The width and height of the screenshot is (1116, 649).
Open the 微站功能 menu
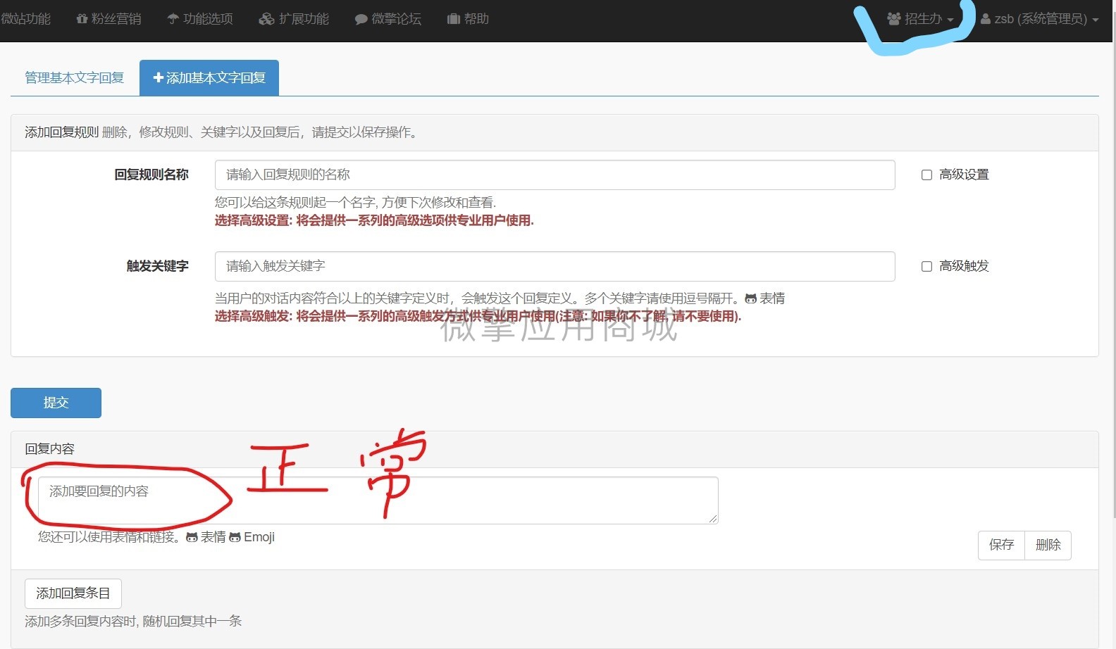click(25, 19)
